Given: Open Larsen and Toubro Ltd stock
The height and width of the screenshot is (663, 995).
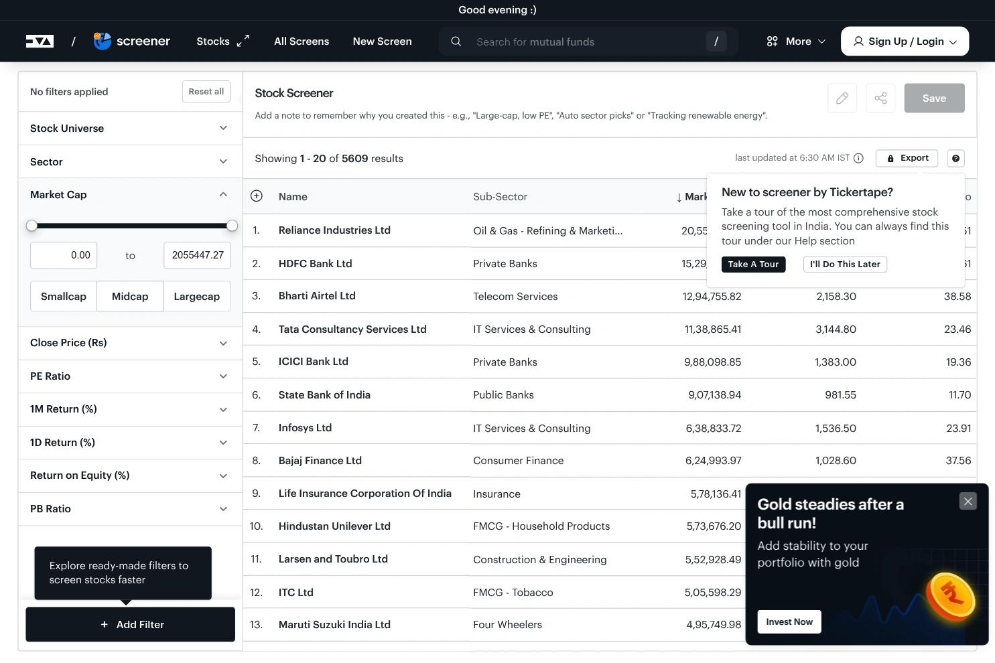Looking at the screenshot, I should pos(333,559).
